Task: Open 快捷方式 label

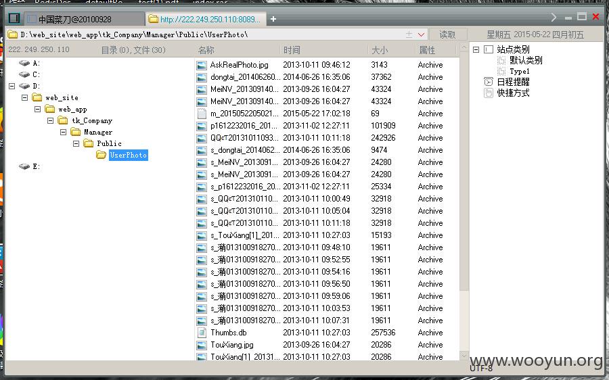Action: click(x=513, y=93)
